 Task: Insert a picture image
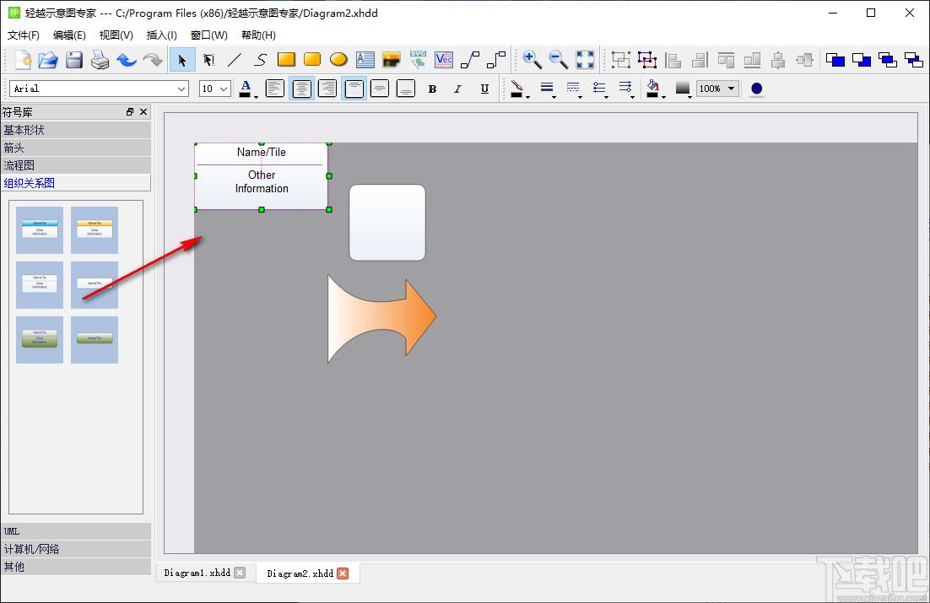(x=392, y=60)
